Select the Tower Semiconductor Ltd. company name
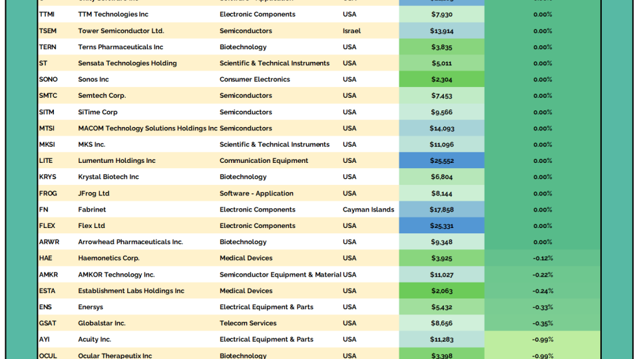 [120, 31]
